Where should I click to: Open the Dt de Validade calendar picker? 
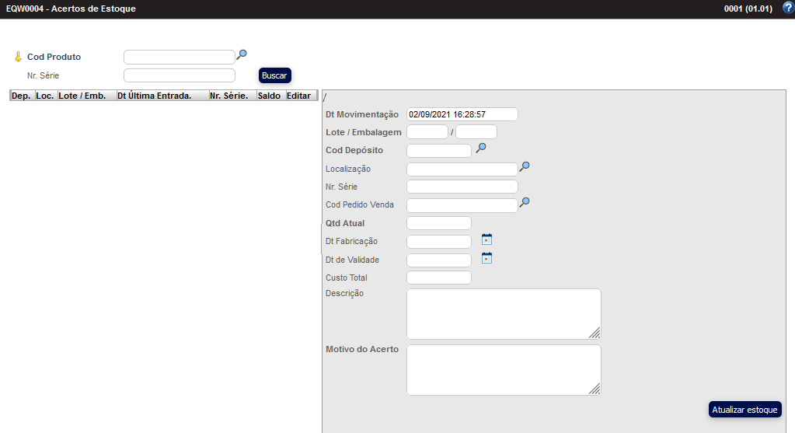(487, 258)
